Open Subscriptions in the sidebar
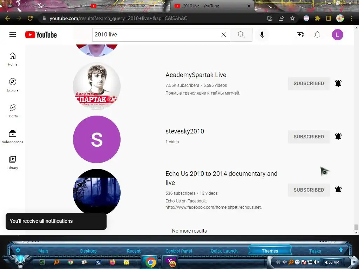The height and width of the screenshot is (269, 359). (x=13, y=137)
